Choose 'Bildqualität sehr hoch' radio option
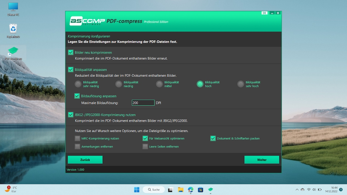Viewport: 347px width, 195px height. tap(240, 84)
